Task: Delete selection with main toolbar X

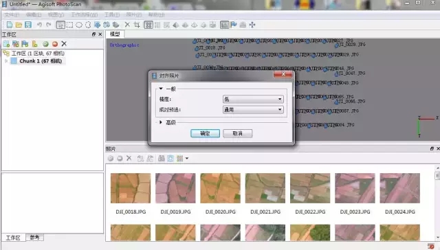Action: pyautogui.click(x=127, y=25)
